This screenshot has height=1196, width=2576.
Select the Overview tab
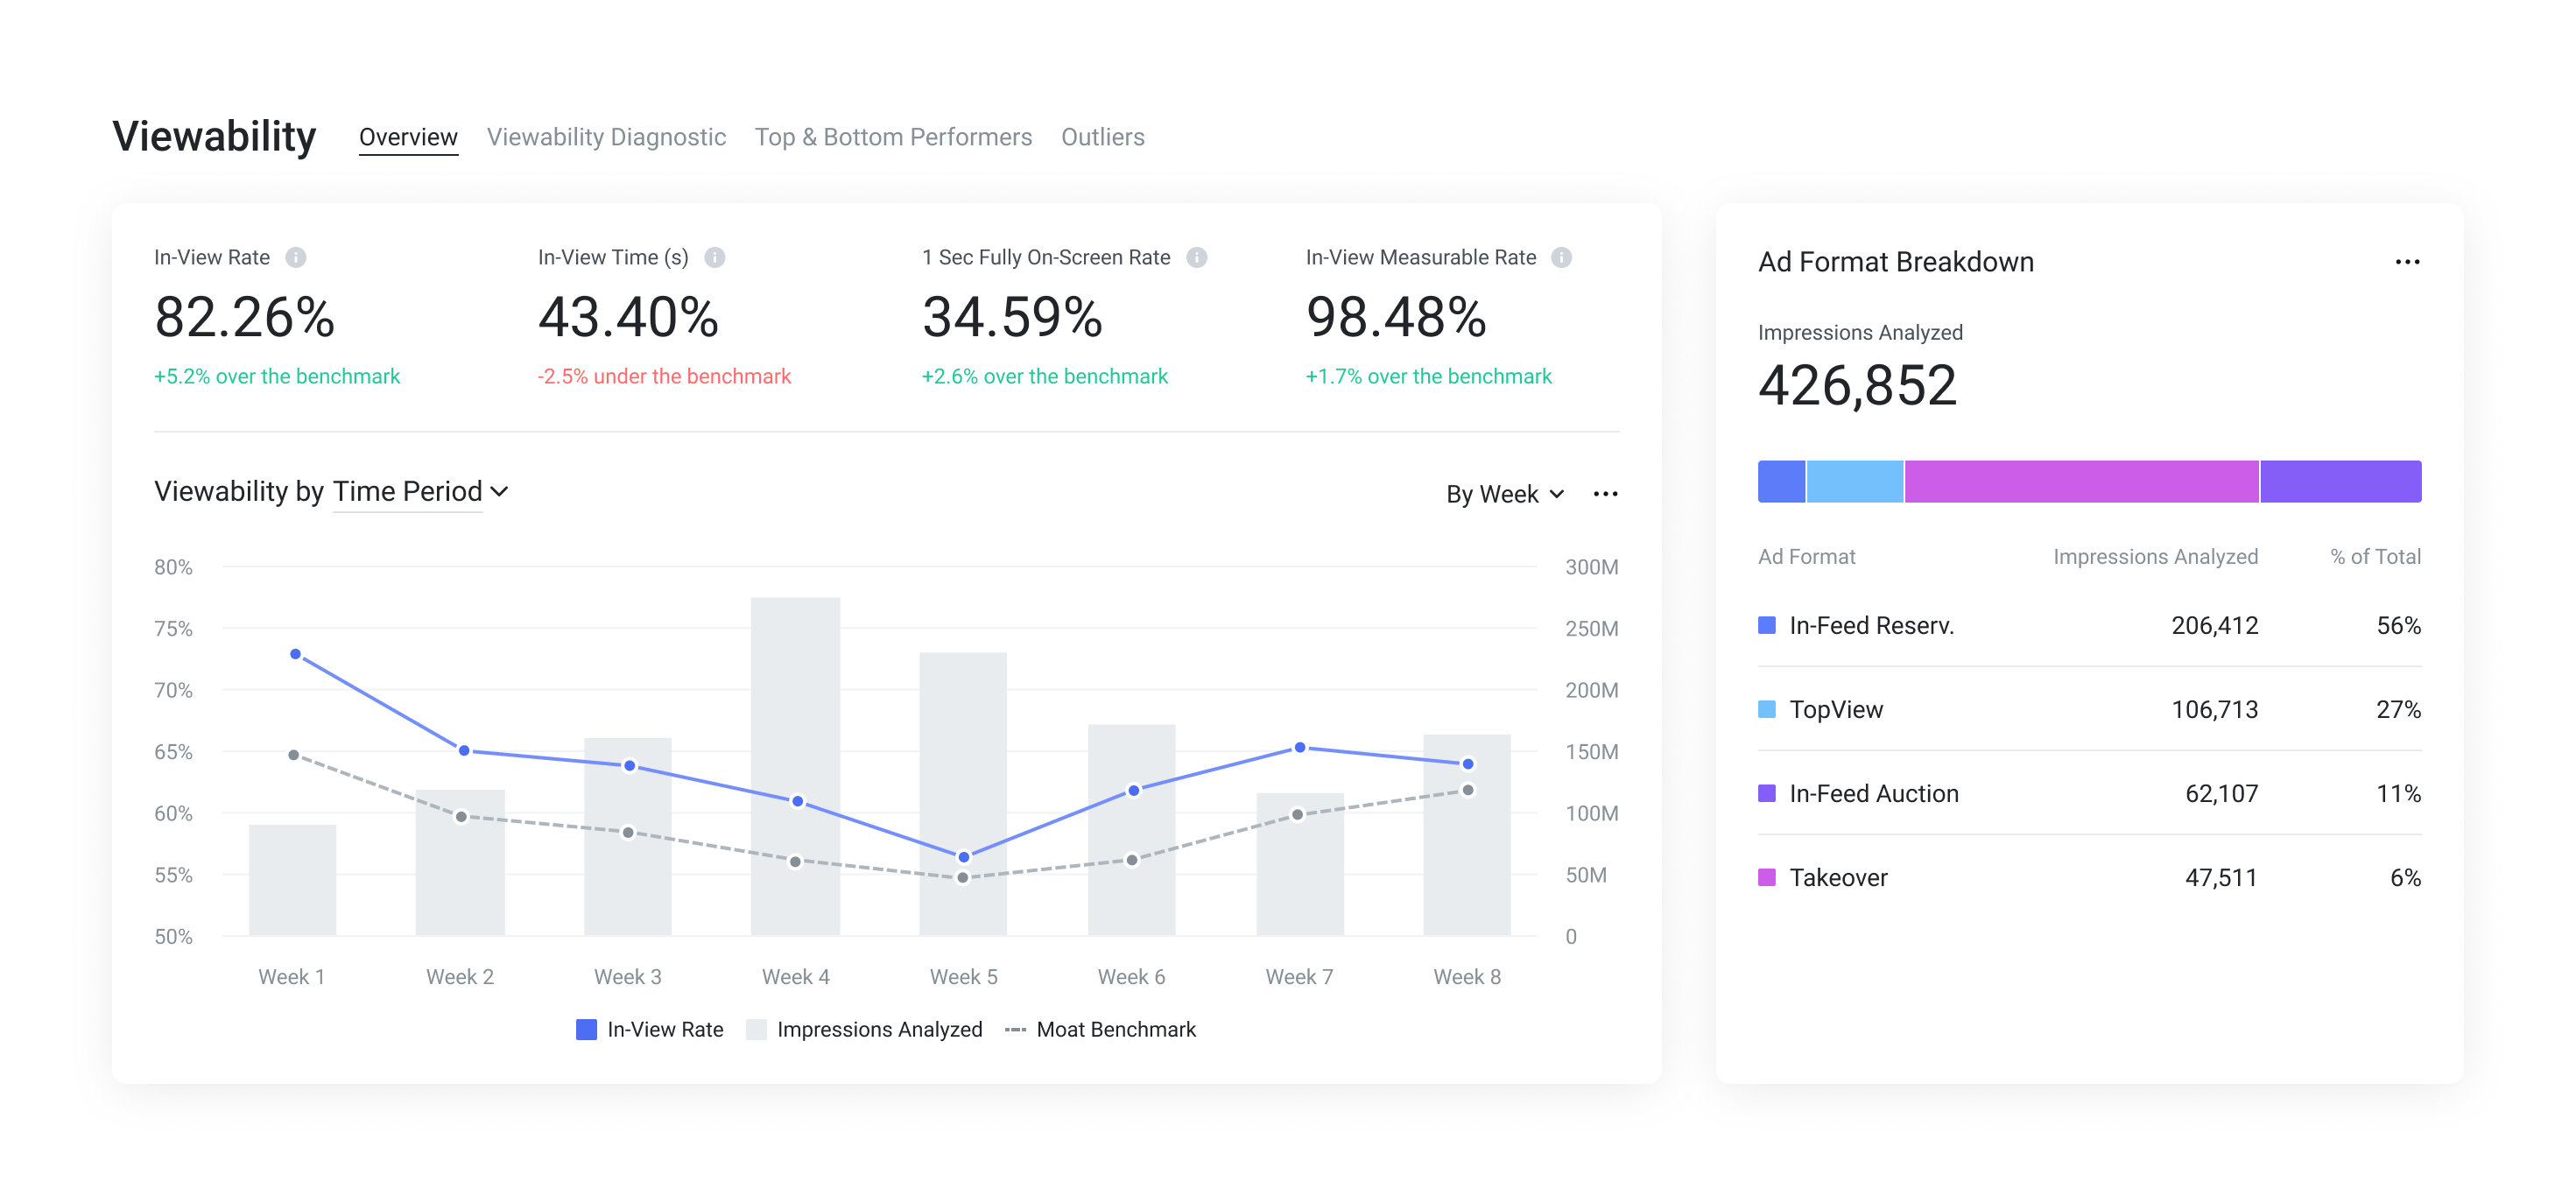click(408, 137)
